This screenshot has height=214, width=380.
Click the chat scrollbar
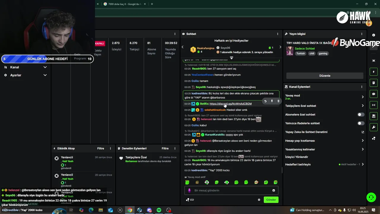(282, 170)
